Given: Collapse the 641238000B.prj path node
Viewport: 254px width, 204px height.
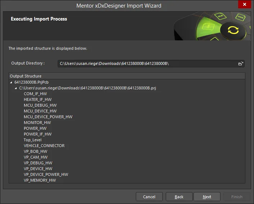Looking at the screenshot, I should (16, 88).
